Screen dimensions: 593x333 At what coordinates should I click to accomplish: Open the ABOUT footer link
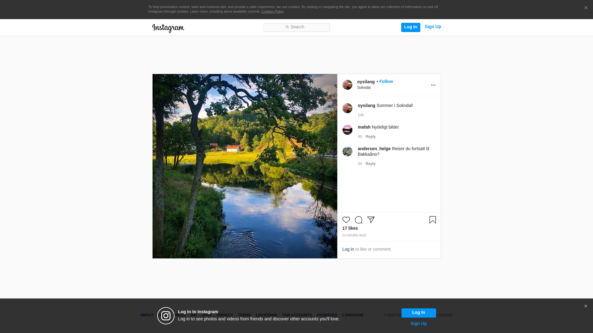click(x=147, y=315)
